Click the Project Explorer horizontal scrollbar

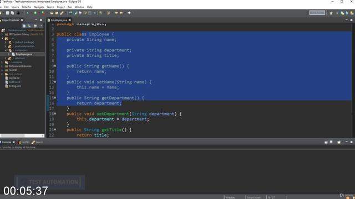(22, 135)
